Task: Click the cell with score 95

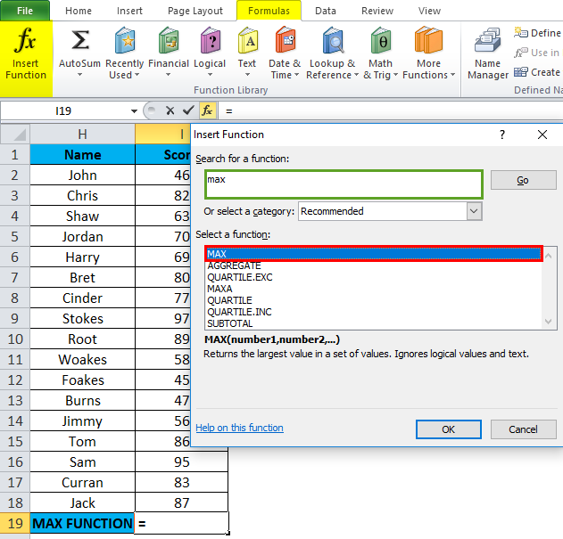Action: coord(182,461)
